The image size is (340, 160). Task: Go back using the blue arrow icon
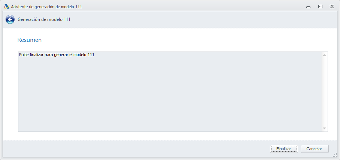[x=10, y=19]
